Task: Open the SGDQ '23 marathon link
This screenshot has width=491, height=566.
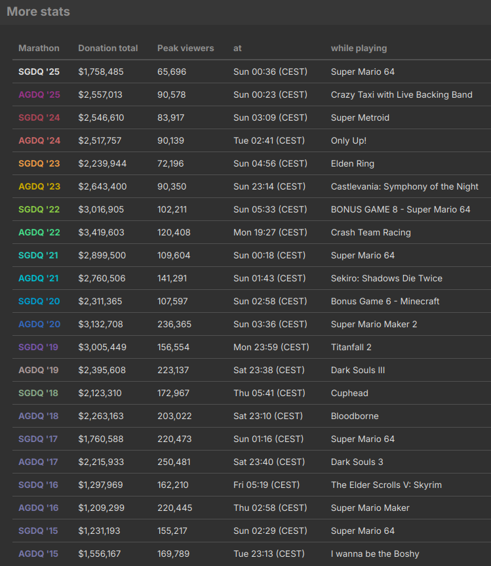Action: pyautogui.click(x=39, y=163)
